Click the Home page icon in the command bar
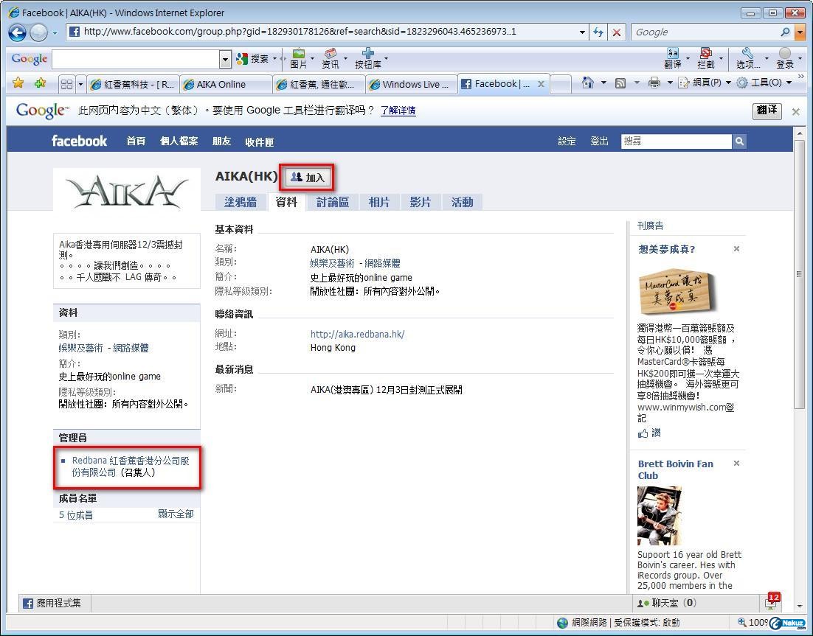This screenshot has height=636, width=813. pyautogui.click(x=588, y=83)
